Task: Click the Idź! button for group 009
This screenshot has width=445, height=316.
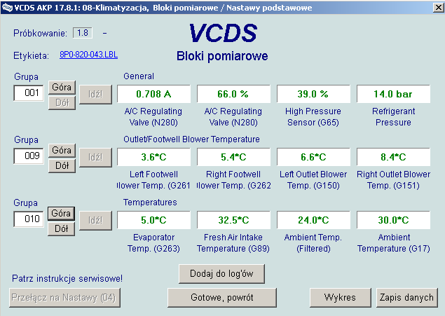Action: pos(95,158)
